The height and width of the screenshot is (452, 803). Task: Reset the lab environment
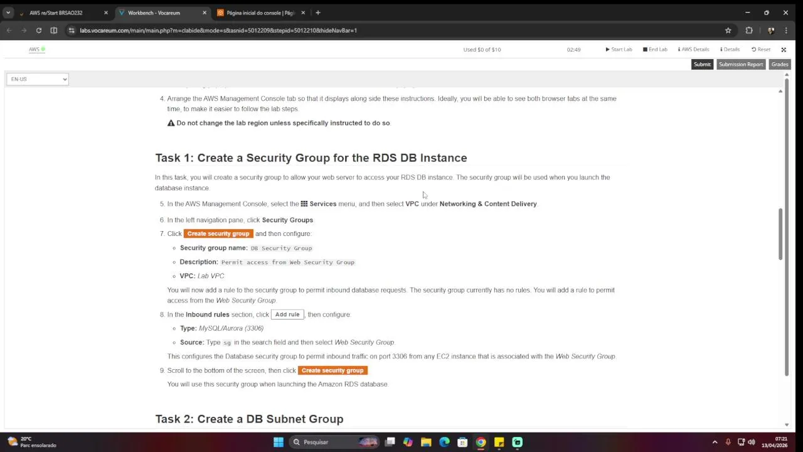[761, 50]
